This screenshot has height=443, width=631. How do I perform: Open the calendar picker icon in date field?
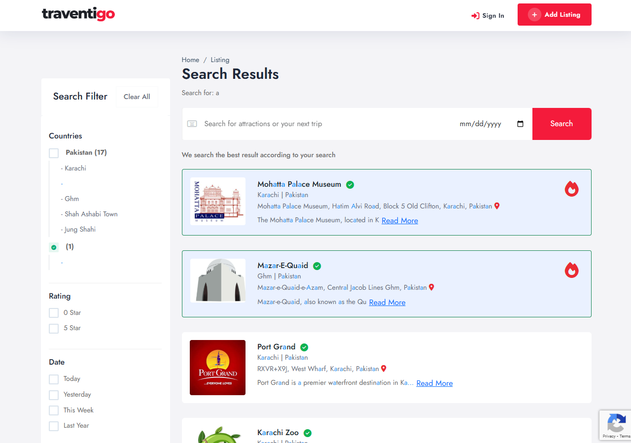point(520,124)
